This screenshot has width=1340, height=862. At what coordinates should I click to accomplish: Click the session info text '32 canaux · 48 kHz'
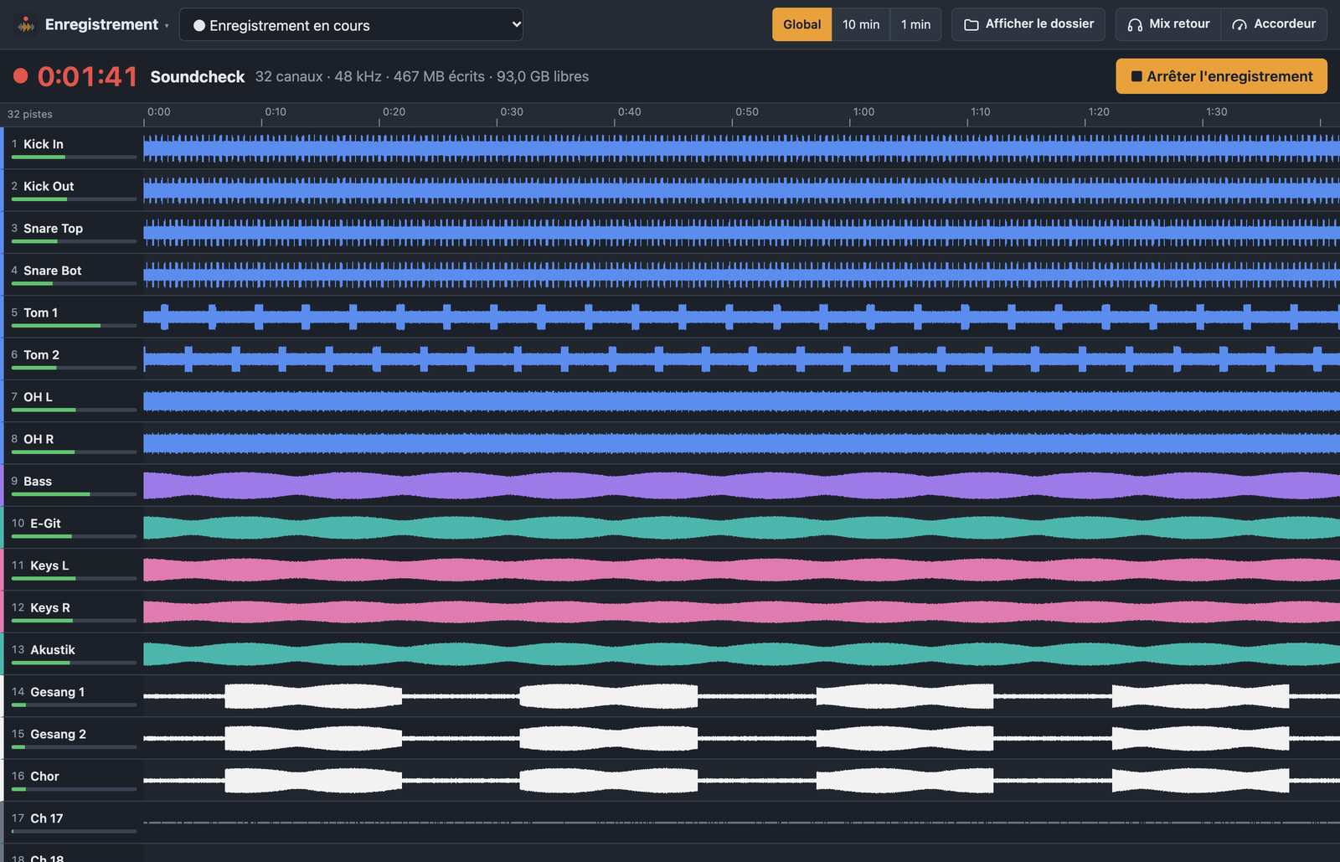click(x=318, y=76)
